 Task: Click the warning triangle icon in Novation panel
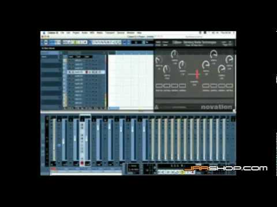tap(156, 107)
